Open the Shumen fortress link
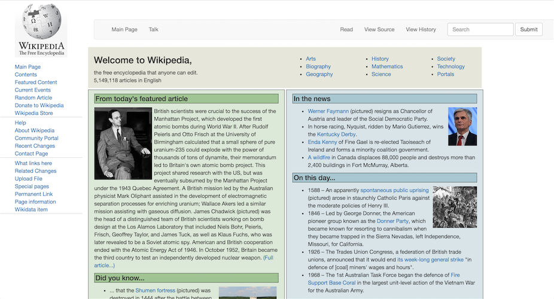The image size is (554, 299). point(155,291)
